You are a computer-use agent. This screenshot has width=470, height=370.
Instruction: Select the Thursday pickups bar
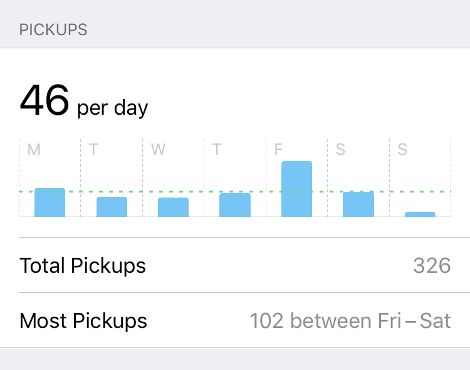pyautogui.click(x=235, y=205)
